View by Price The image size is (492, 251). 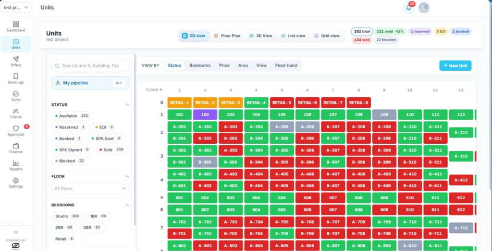(x=224, y=66)
